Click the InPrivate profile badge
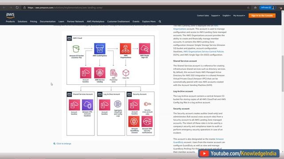Image resolution: width=284 pixels, height=159 pixels. click(x=268, y=8)
